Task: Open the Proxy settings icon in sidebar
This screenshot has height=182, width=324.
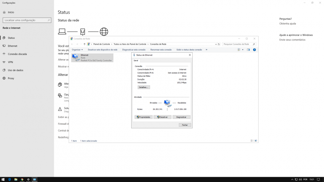Action: coord(4,78)
